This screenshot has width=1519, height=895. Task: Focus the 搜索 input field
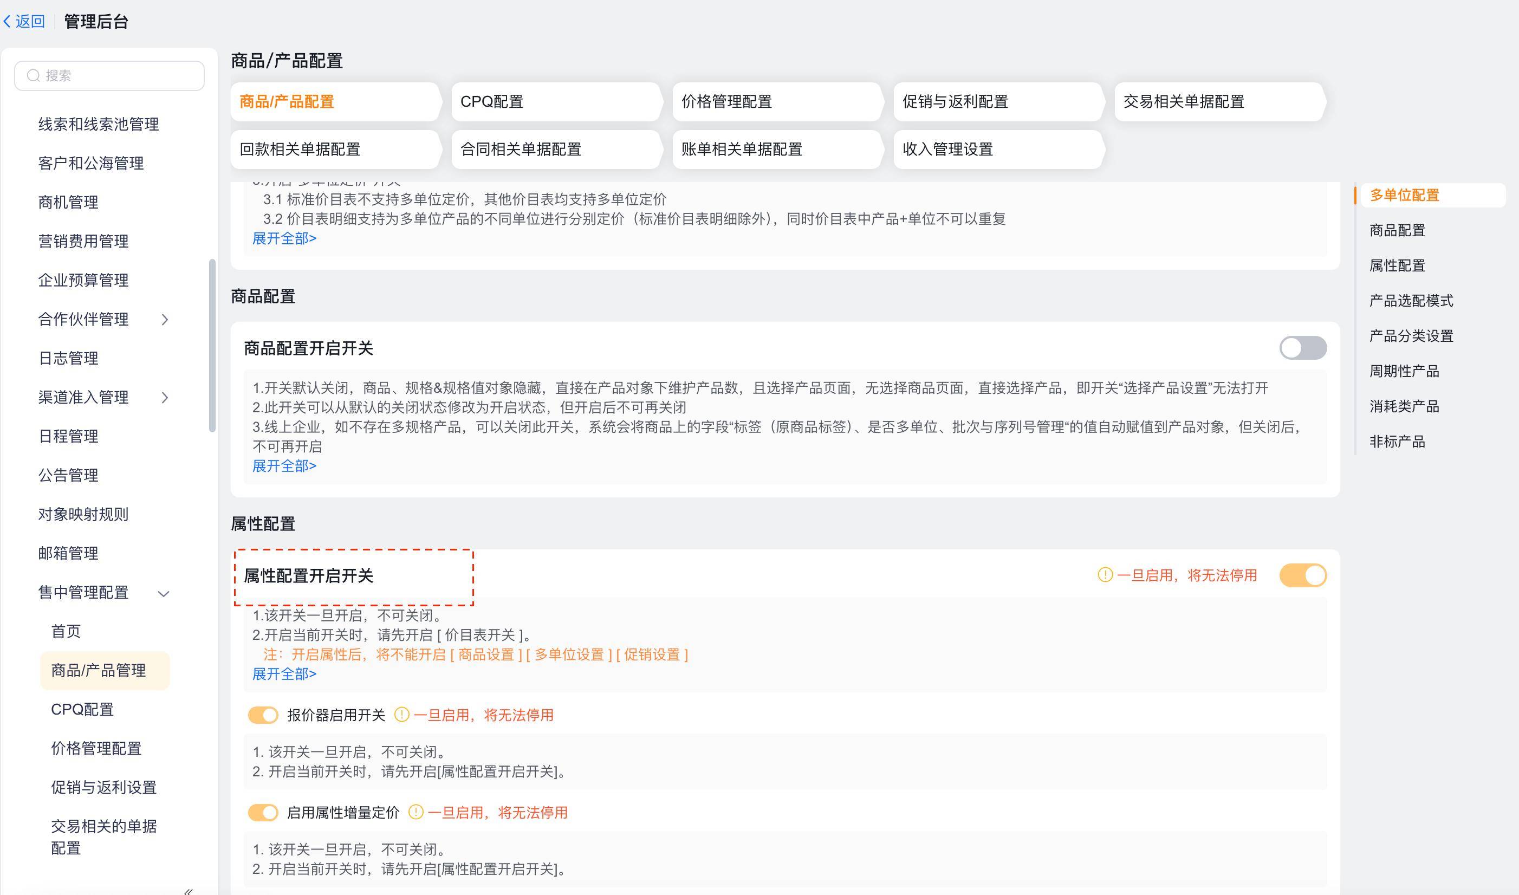(x=121, y=75)
